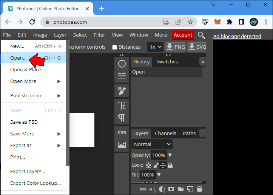Screen dimensions: 273x195
Task: Expand the Fill slider arrow
Action: pos(159,175)
